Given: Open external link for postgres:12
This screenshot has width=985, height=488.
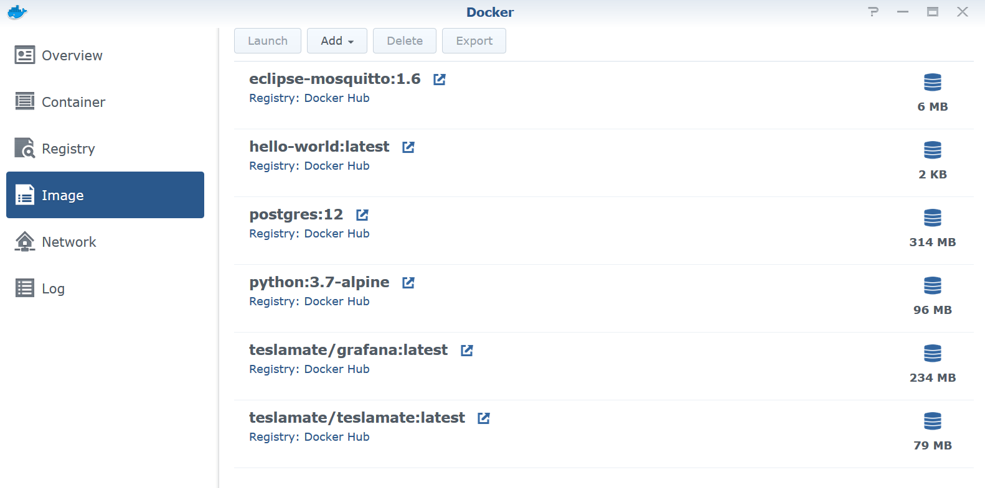Looking at the screenshot, I should [362, 214].
